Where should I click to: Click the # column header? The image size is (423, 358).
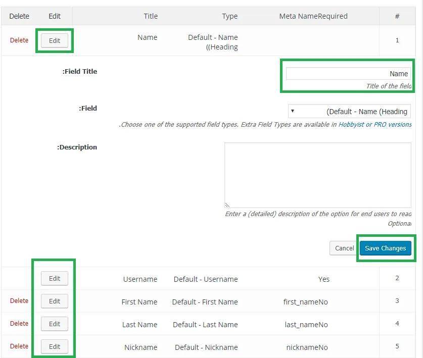pyautogui.click(x=397, y=16)
